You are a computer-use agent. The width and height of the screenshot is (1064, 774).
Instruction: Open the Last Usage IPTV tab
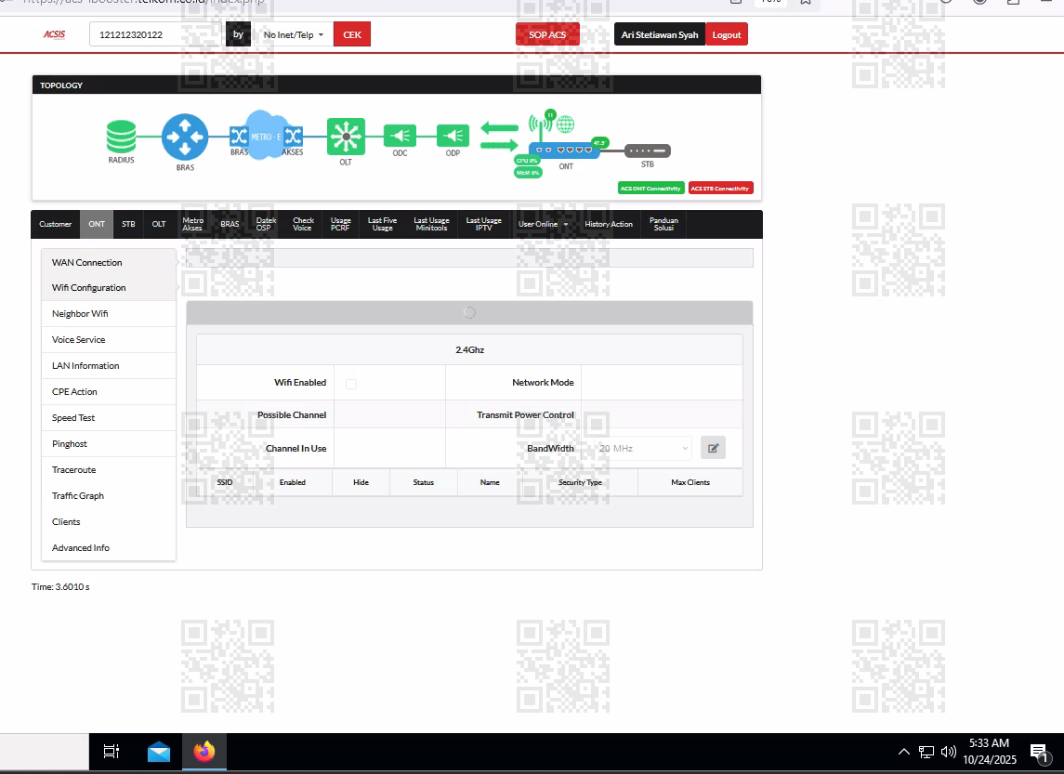point(484,225)
